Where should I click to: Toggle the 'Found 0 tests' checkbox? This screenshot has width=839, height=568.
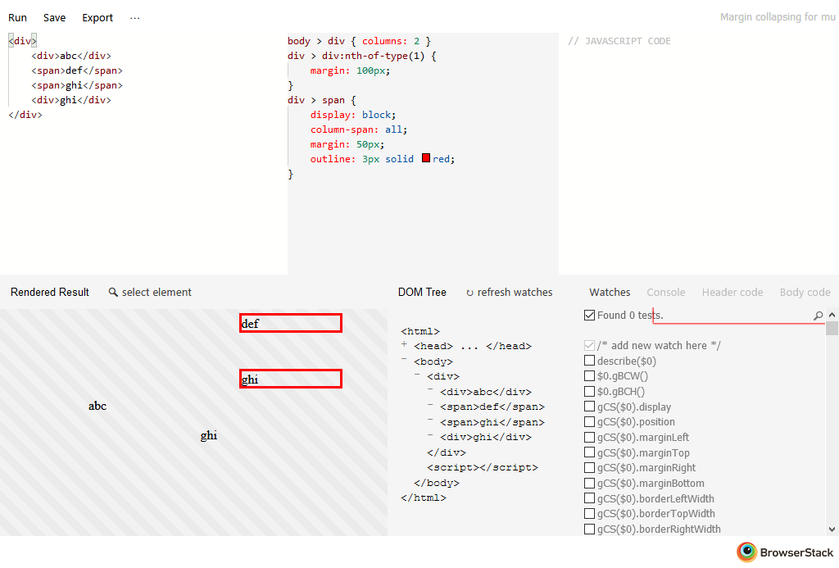click(589, 315)
